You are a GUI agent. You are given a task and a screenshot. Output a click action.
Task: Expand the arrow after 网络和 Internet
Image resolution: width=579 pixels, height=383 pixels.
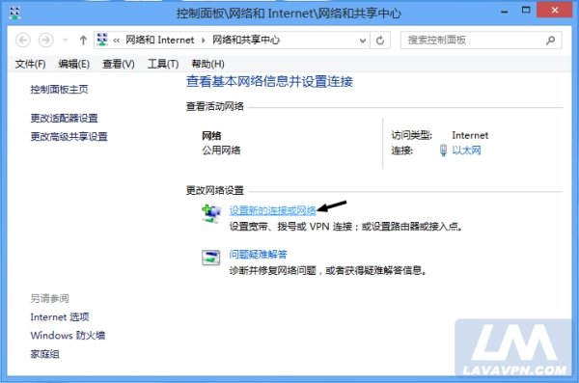click(x=203, y=41)
